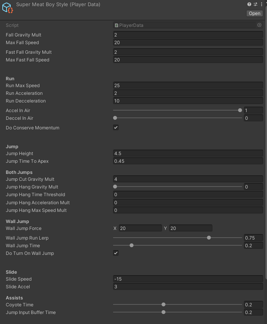Select the Jump Time To Apex field
Viewport: 267px width, 324px height.
point(188,161)
